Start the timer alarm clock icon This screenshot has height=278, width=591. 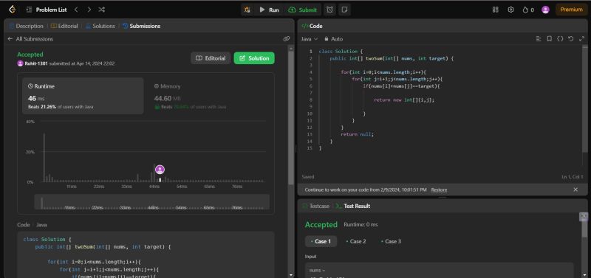tap(329, 10)
